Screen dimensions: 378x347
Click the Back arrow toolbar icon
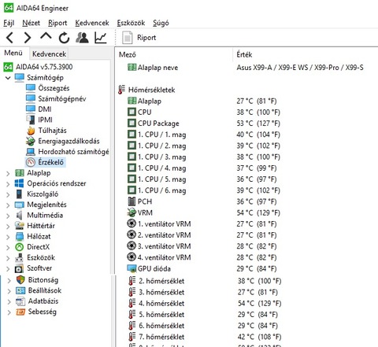[x=9, y=38]
